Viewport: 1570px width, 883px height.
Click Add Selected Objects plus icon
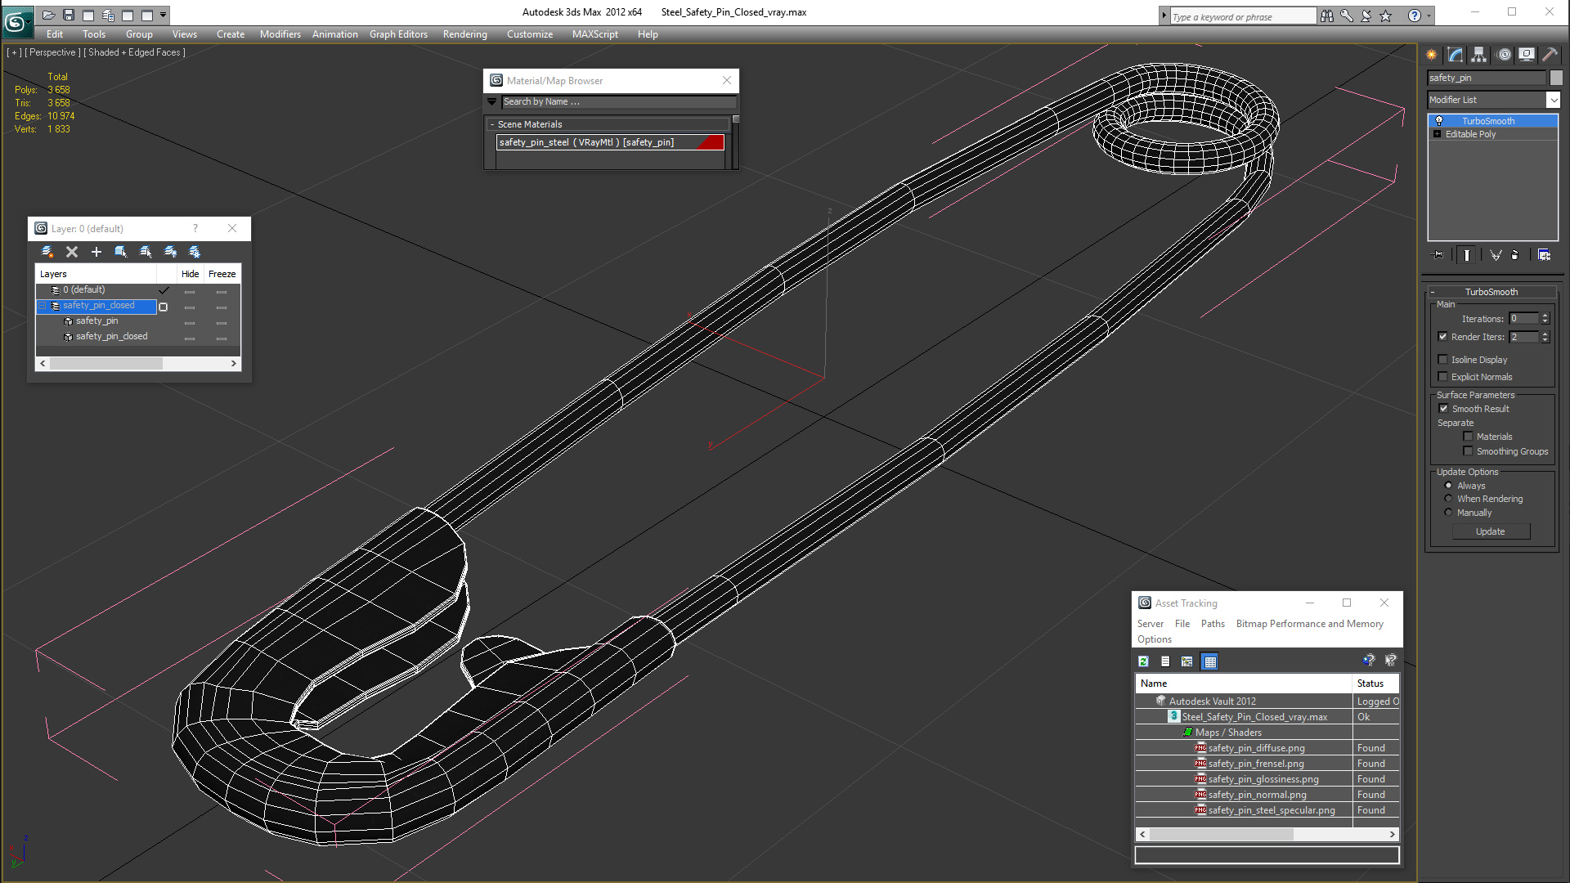[x=96, y=252]
